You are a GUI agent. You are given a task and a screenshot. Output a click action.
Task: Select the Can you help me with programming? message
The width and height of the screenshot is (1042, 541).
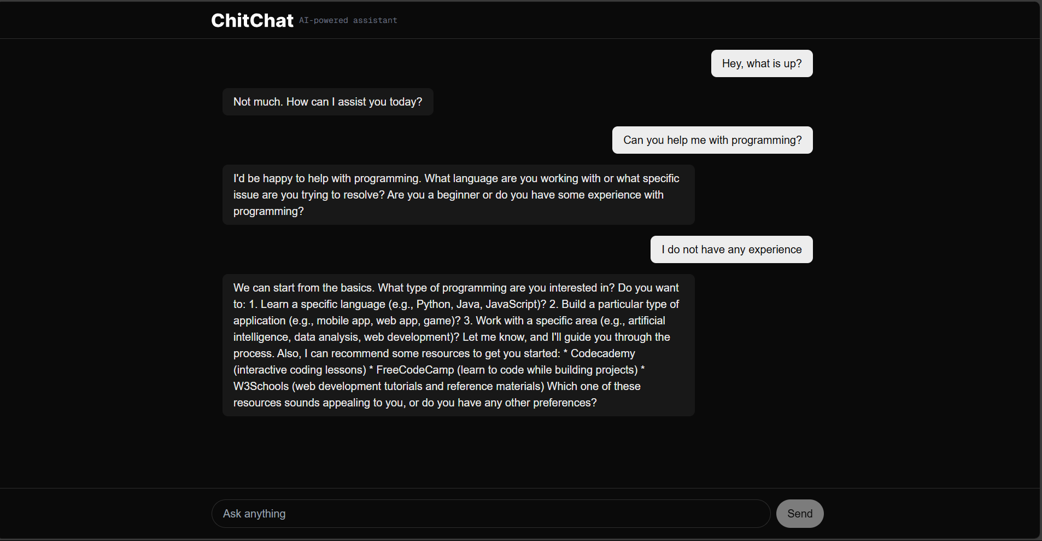[712, 140]
